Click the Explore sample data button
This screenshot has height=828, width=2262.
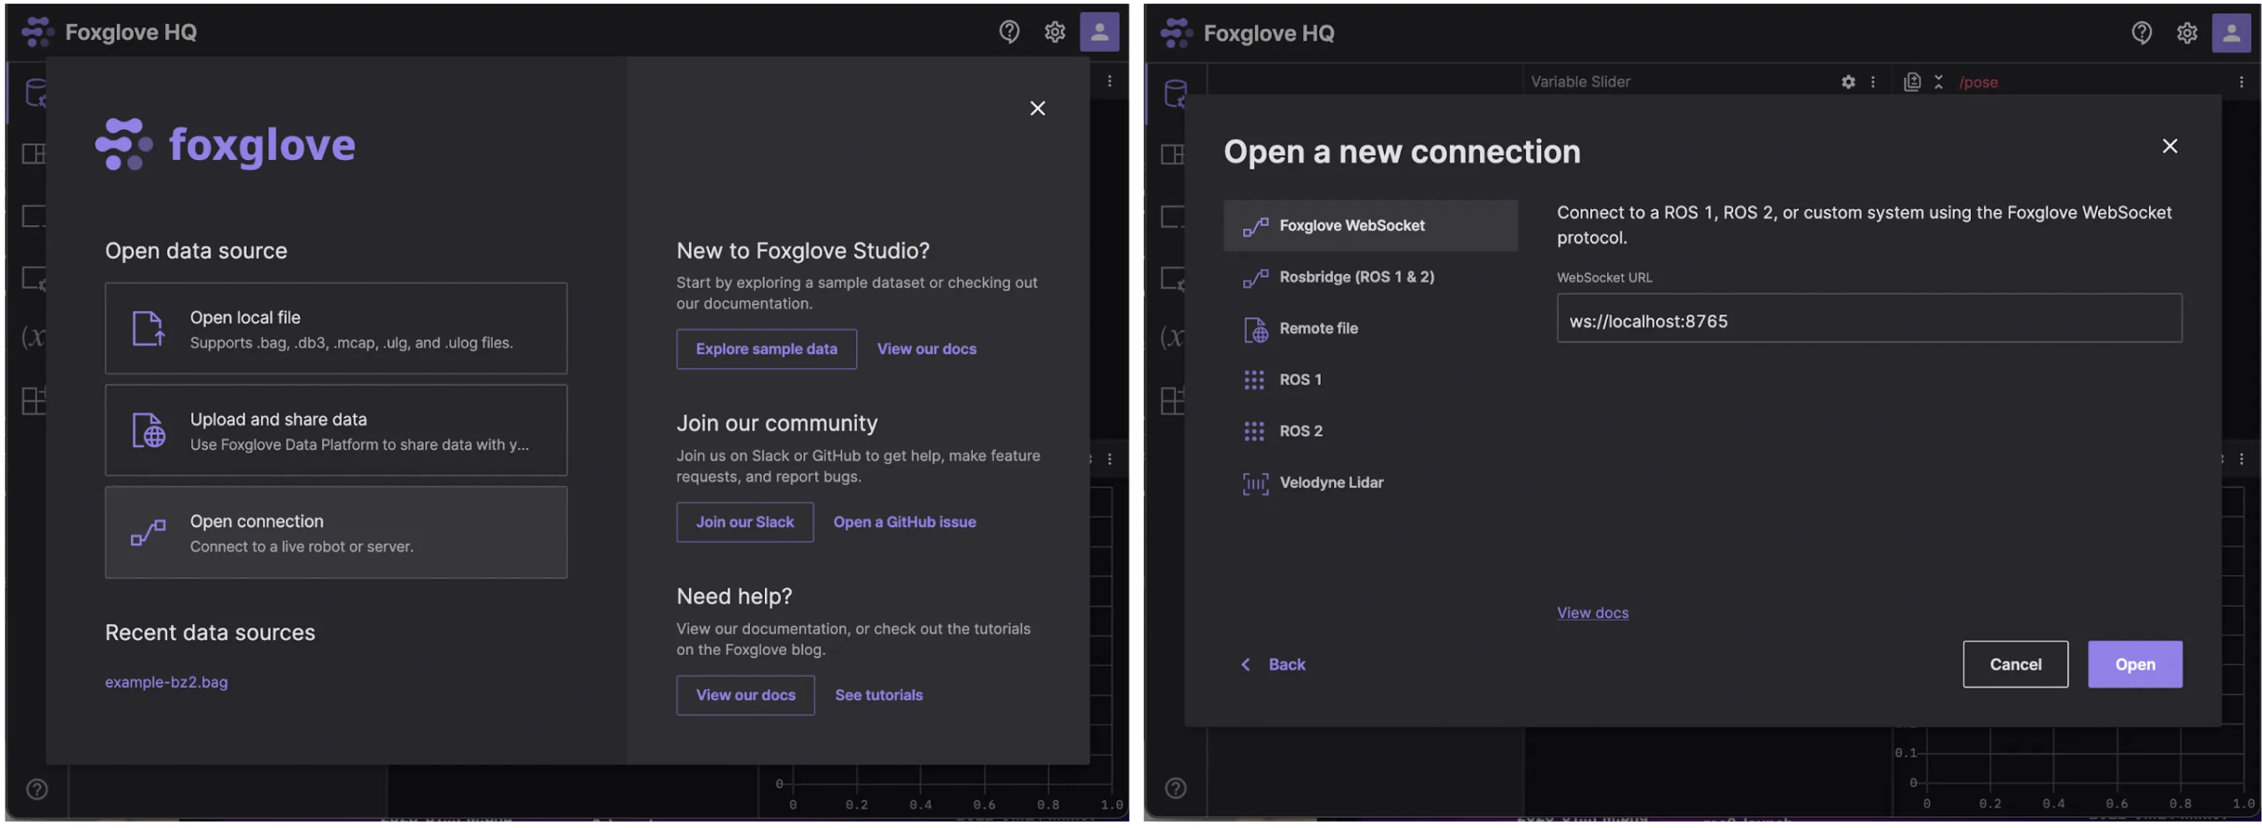click(x=766, y=350)
